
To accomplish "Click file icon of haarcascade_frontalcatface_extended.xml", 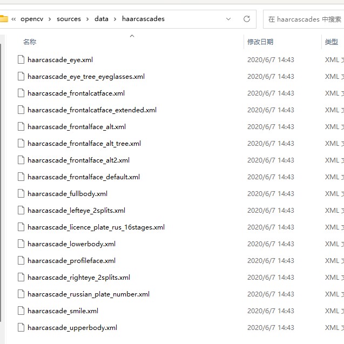I will [21, 110].
